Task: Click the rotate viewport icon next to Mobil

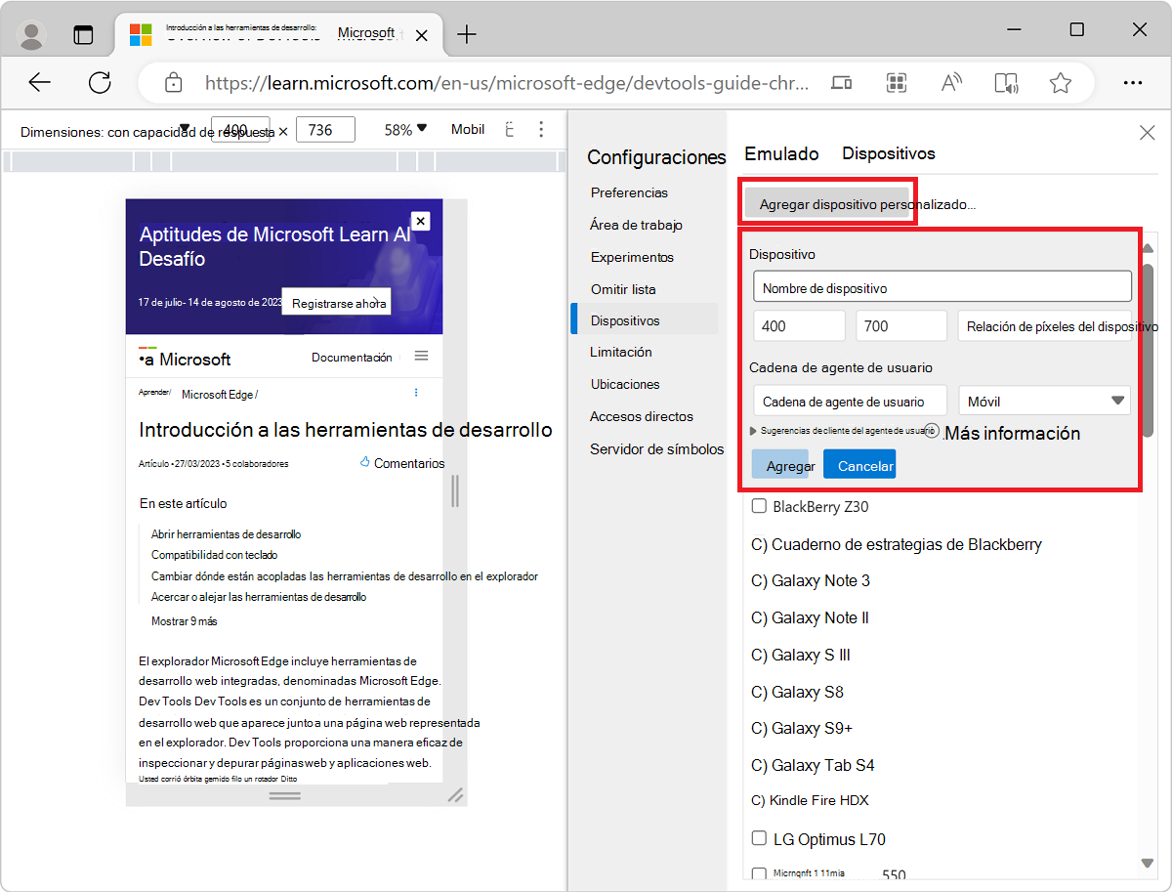Action: (509, 129)
